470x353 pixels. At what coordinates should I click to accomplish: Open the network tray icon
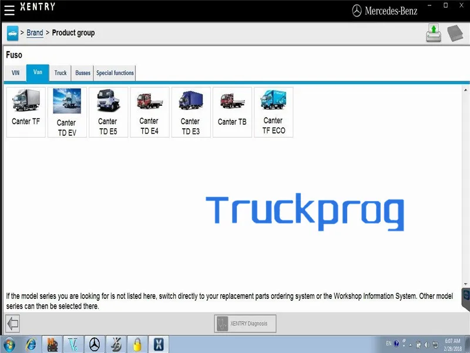pos(435,345)
